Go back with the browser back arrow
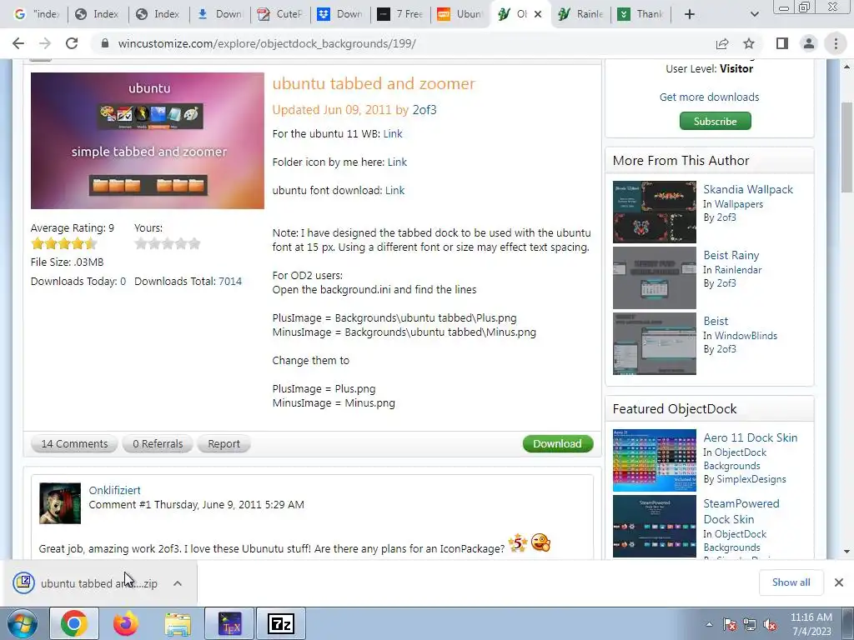 (18, 43)
